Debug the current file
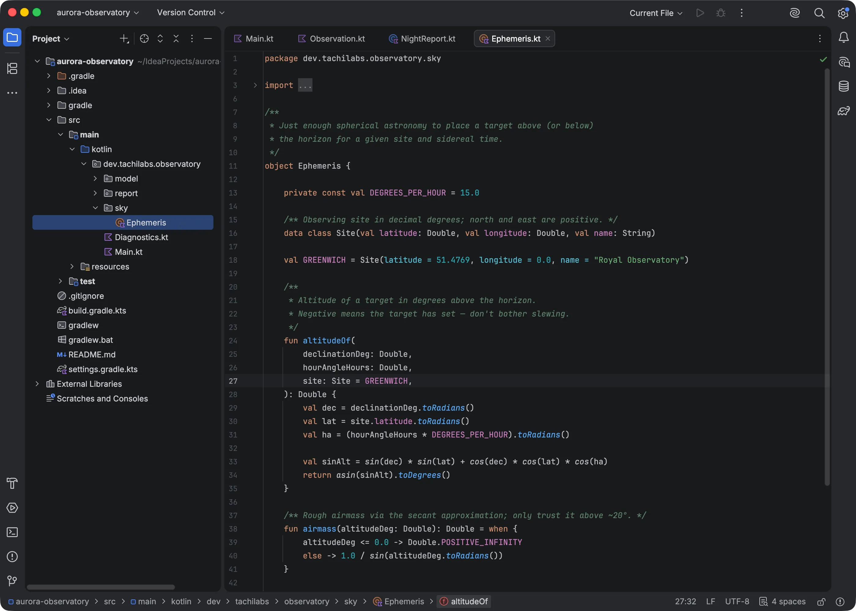Viewport: 856px width, 611px height. click(x=721, y=13)
